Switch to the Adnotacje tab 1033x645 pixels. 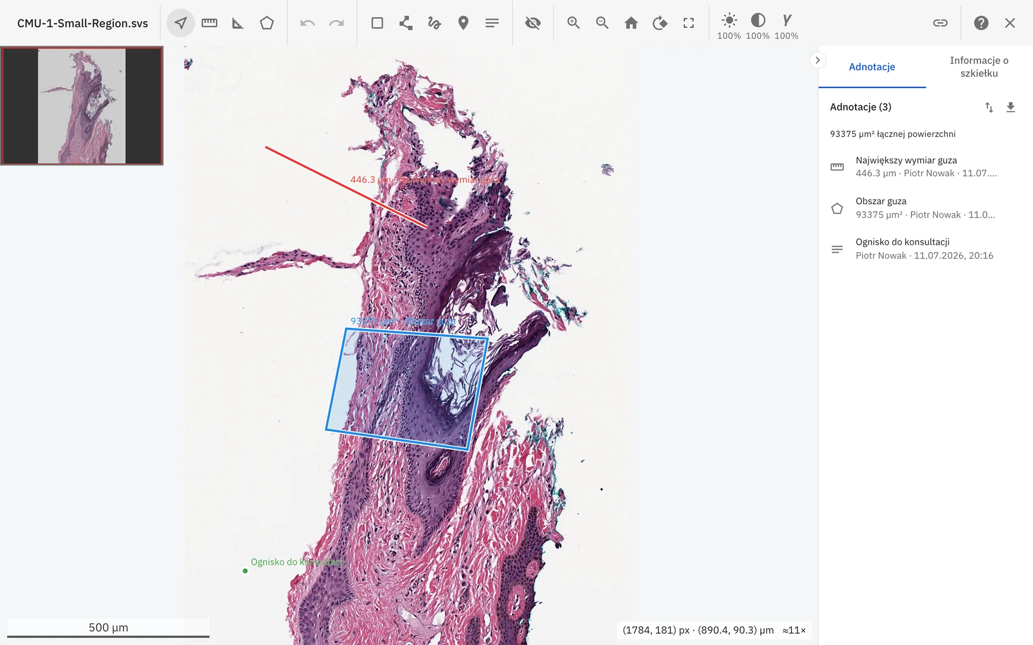click(x=872, y=67)
